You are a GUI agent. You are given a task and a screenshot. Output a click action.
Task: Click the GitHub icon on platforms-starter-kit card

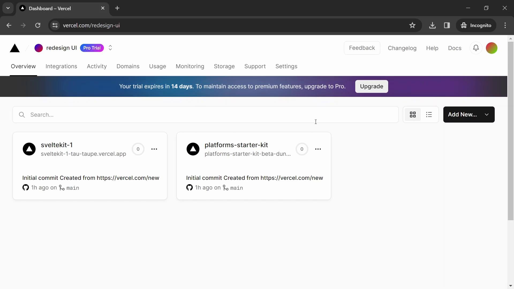pyautogui.click(x=190, y=187)
